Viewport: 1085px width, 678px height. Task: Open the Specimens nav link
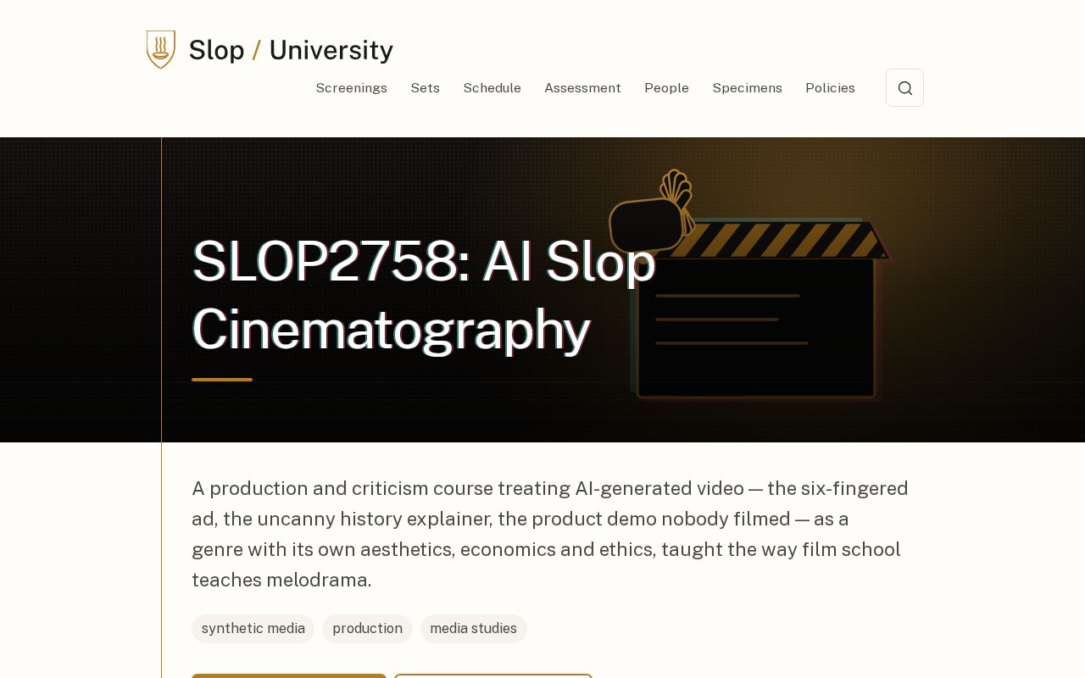(x=747, y=88)
